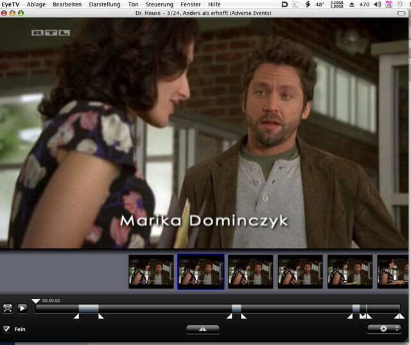The width and height of the screenshot is (411, 345).
Task: Click the eject icon in menu bar
Action: coord(352,4)
